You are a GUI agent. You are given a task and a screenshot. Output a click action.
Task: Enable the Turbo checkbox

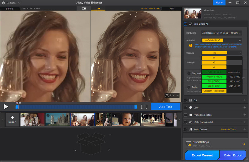click(189, 87)
